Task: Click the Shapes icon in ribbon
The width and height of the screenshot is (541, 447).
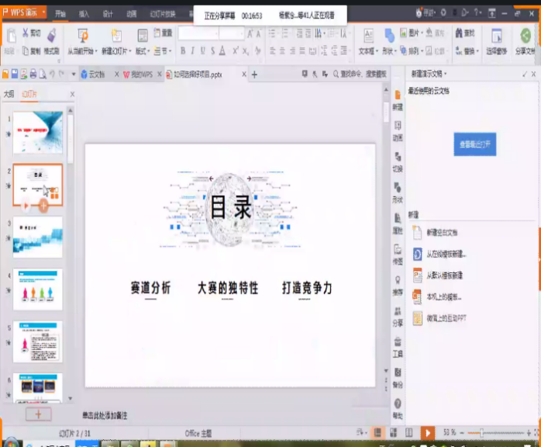Action: [x=389, y=35]
